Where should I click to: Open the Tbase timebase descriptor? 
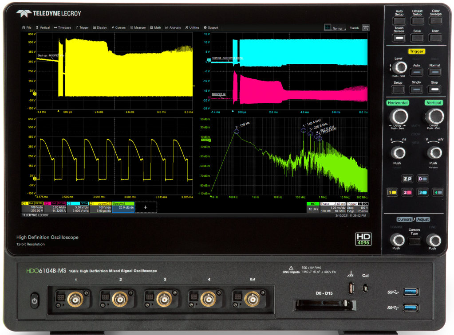pyautogui.click(x=333, y=207)
